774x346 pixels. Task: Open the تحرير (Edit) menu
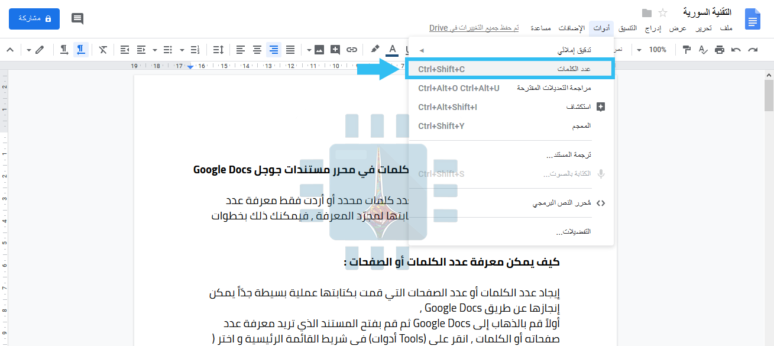[703, 28]
